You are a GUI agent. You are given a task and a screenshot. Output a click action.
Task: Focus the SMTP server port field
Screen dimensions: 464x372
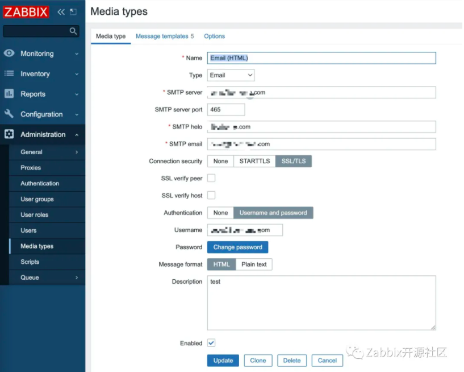(226, 110)
